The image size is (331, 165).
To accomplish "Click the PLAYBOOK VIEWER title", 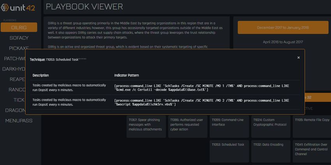I will (84, 7).
